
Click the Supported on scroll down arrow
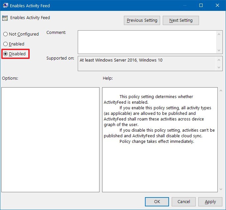pos(219,67)
